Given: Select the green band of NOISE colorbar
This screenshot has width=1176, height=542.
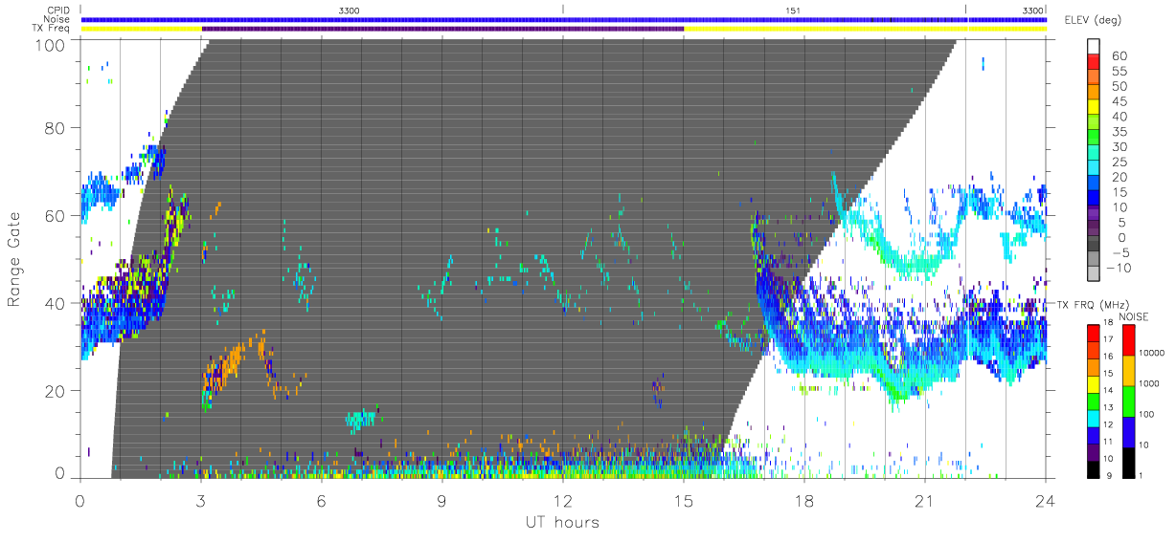Looking at the screenshot, I should tap(1128, 401).
